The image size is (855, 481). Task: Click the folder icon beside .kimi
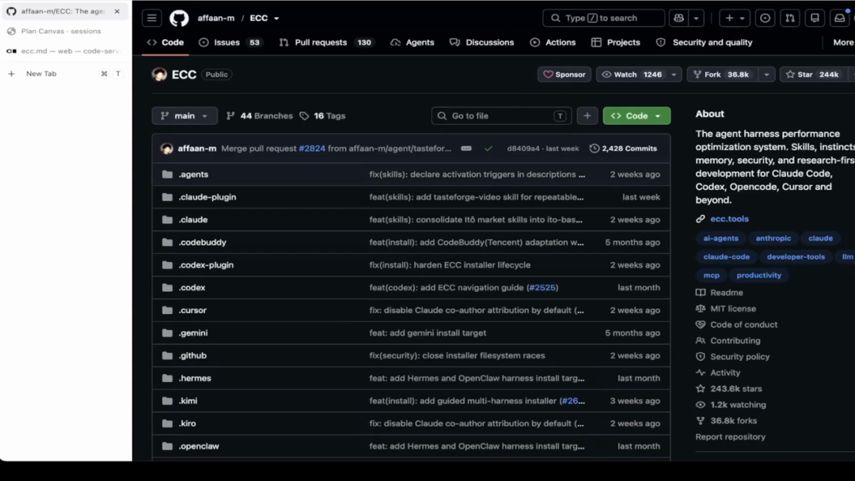click(x=167, y=401)
